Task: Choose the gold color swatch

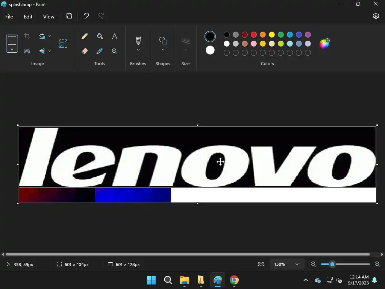Action: coord(263,44)
